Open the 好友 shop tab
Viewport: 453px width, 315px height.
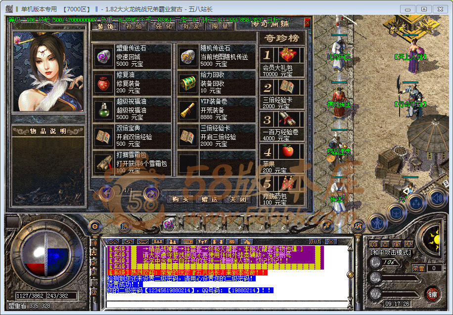(191, 26)
